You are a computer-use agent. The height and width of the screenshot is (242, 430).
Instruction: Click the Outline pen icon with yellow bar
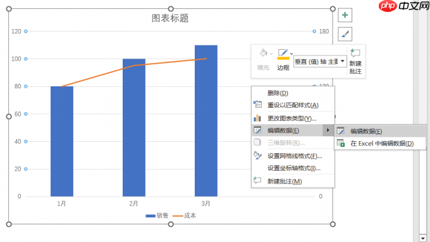pyautogui.click(x=283, y=54)
